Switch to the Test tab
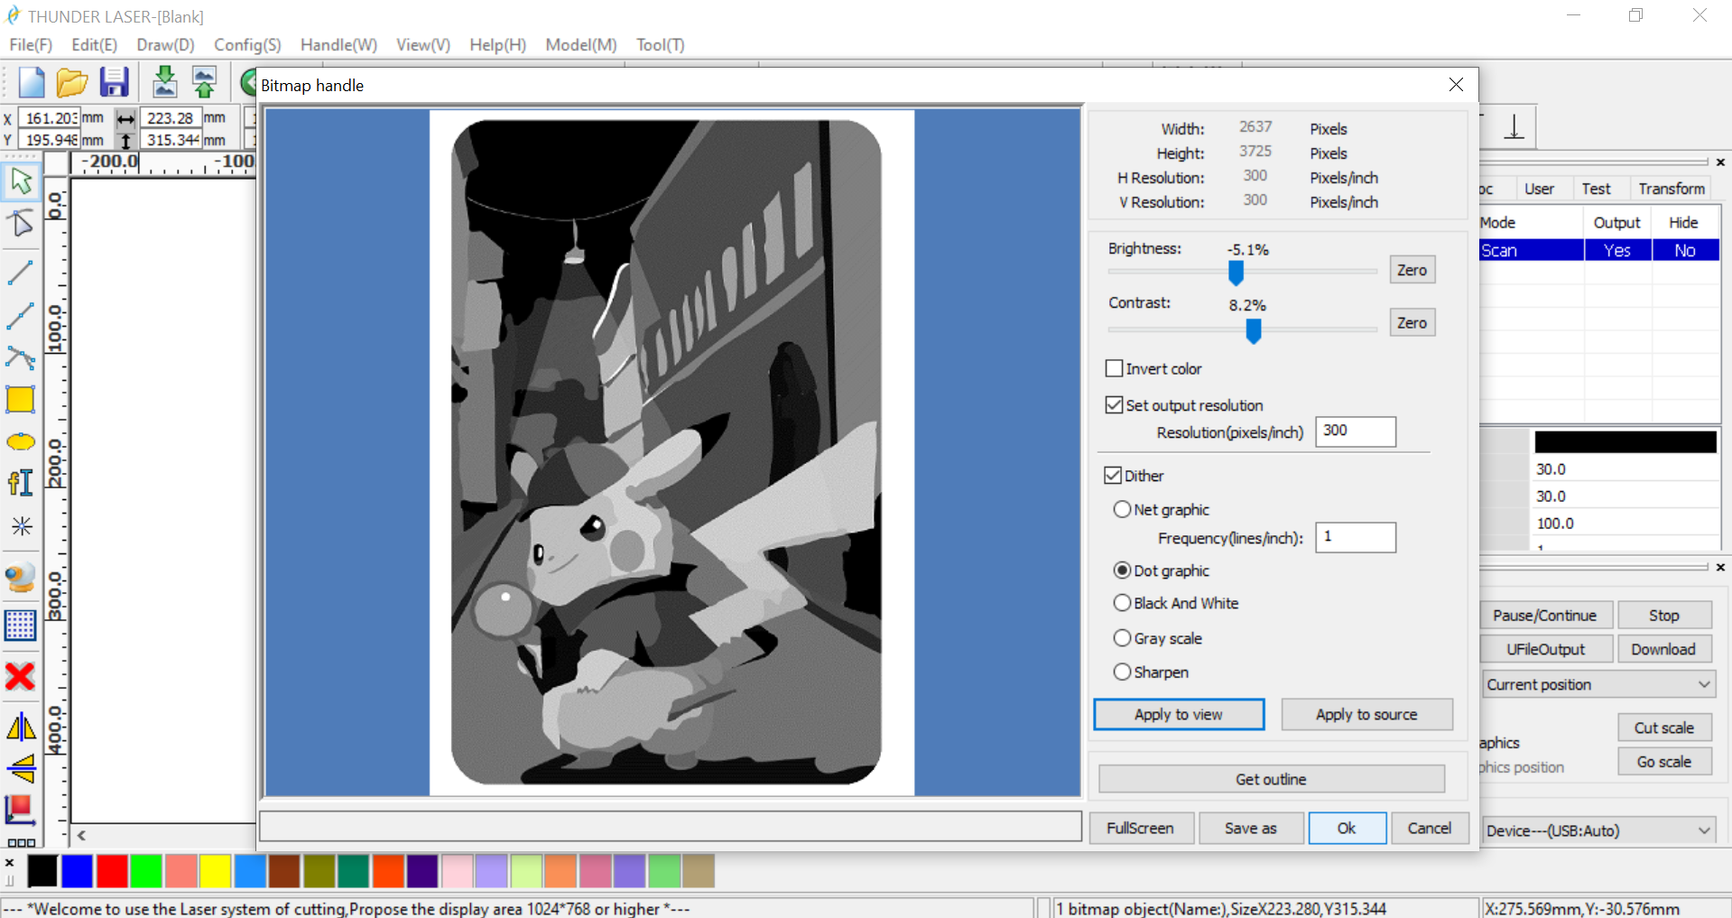 click(x=1596, y=189)
